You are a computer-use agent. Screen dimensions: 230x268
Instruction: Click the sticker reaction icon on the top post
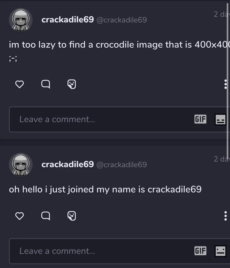click(x=72, y=84)
